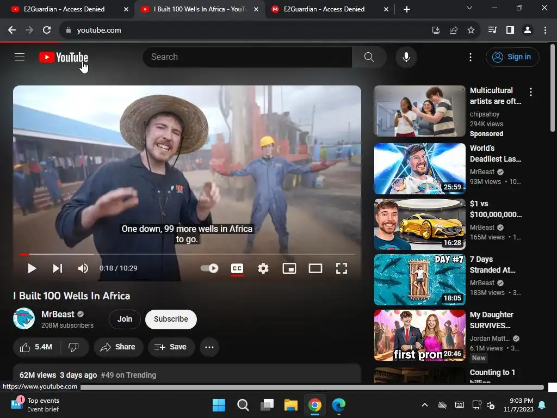Open World's Deadliest Laser video thumbnail
The image size is (557, 418).
pyautogui.click(x=419, y=169)
